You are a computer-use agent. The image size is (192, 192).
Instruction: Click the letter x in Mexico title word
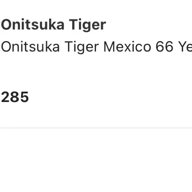pos(130,48)
